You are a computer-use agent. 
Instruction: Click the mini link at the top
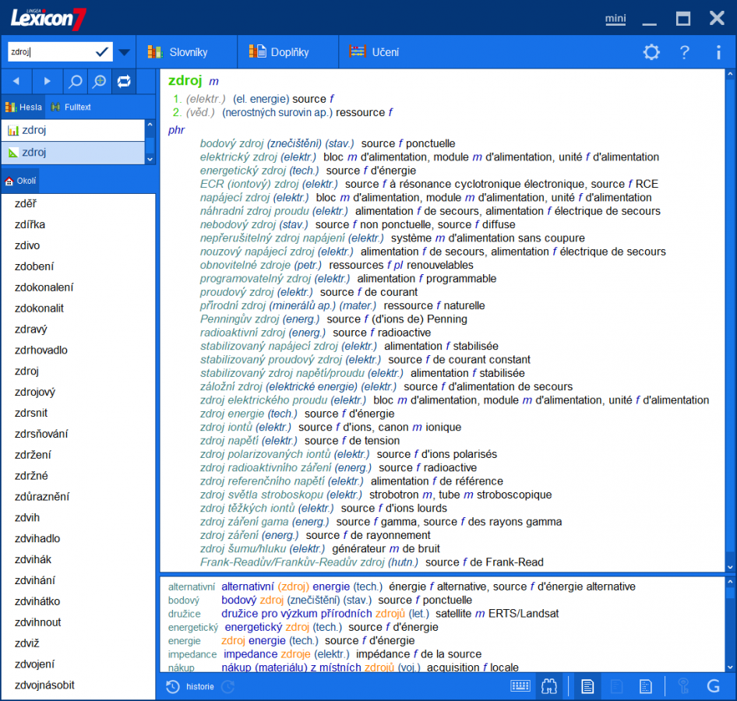tap(615, 19)
